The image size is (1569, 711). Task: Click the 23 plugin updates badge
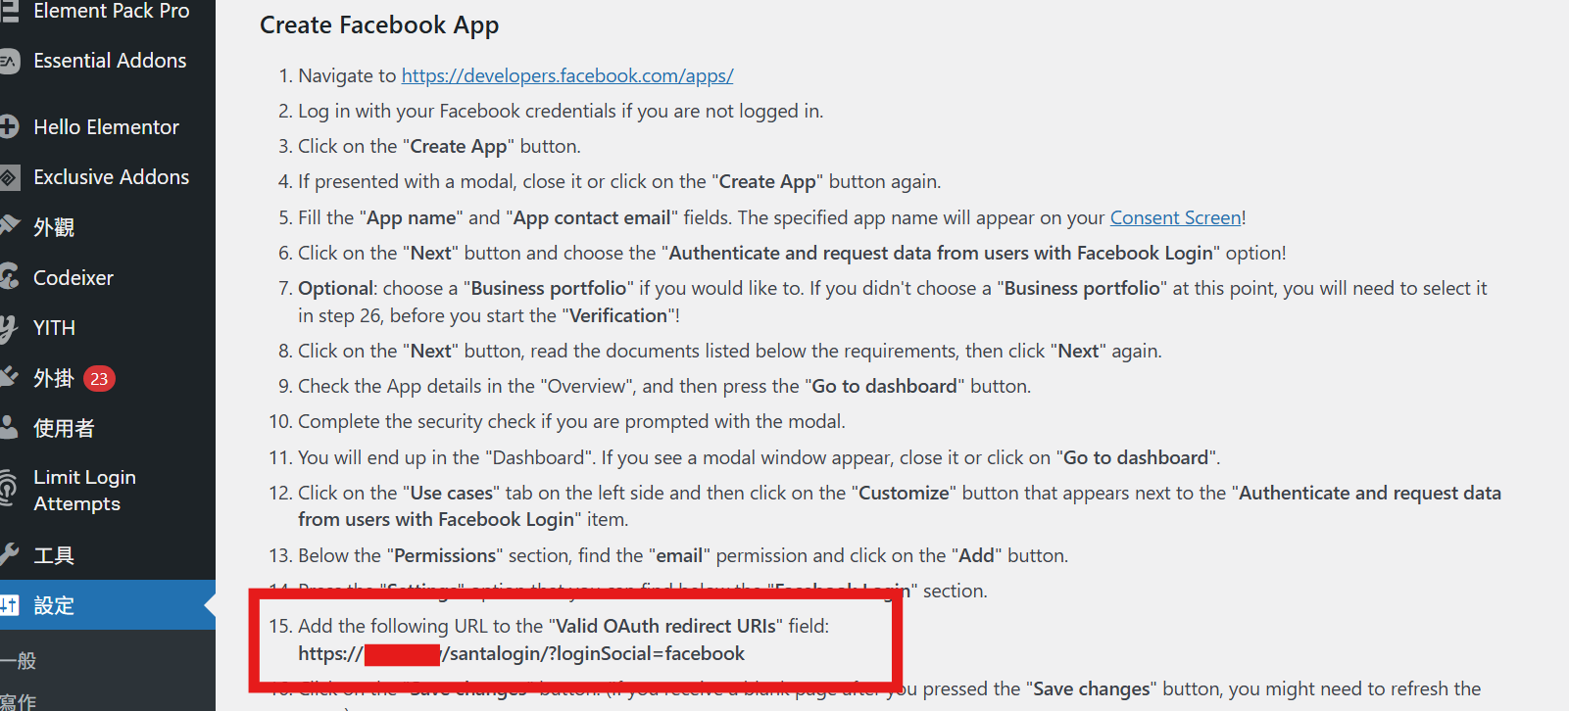tap(99, 379)
